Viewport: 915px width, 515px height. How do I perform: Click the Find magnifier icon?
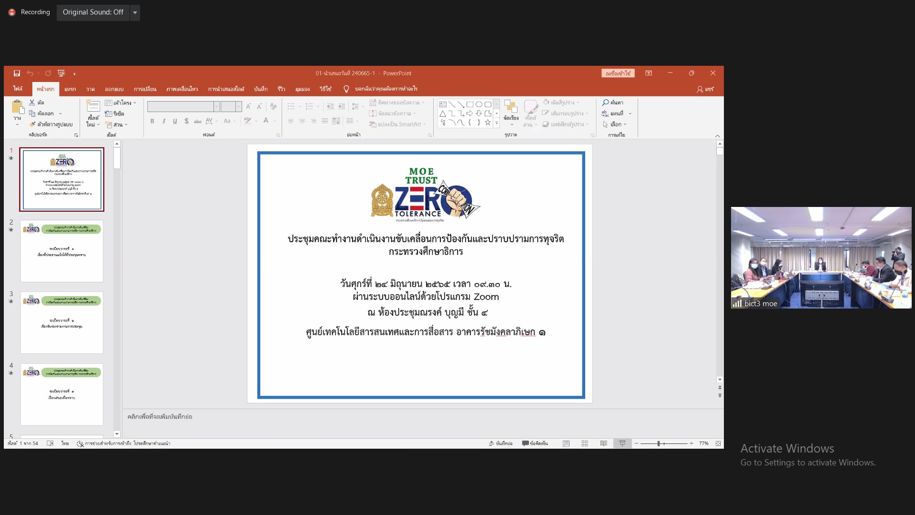(605, 103)
